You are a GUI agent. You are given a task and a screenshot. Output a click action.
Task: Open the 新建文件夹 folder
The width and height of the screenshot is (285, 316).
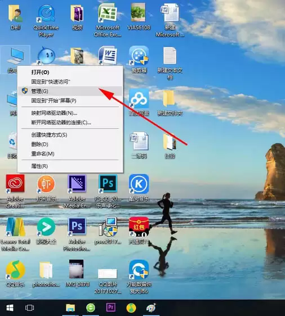coord(169,98)
